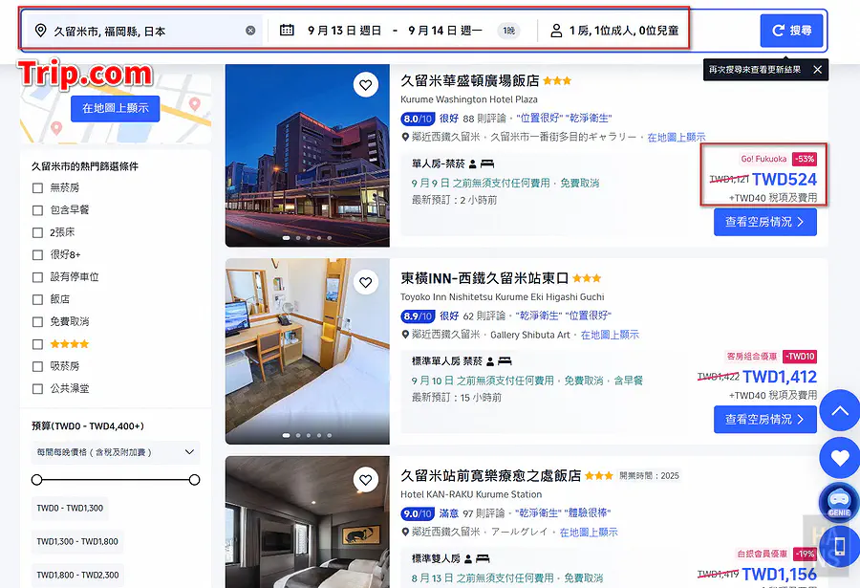Check the four-star filter checkbox
The image size is (860, 588).
tap(37, 344)
